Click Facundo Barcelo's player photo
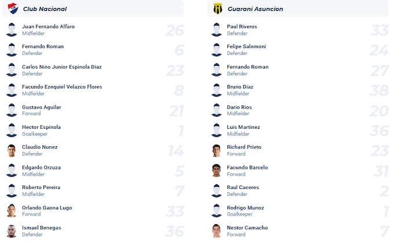The height and width of the screenshot is (241, 400). pyautogui.click(x=217, y=170)
